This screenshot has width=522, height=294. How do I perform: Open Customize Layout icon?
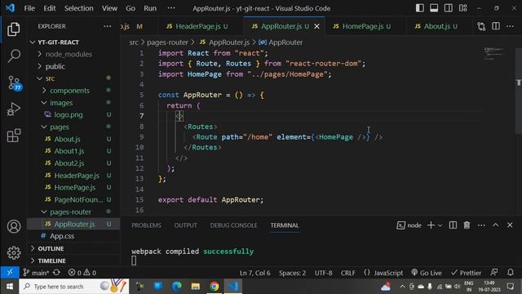[x=463, y=8]
